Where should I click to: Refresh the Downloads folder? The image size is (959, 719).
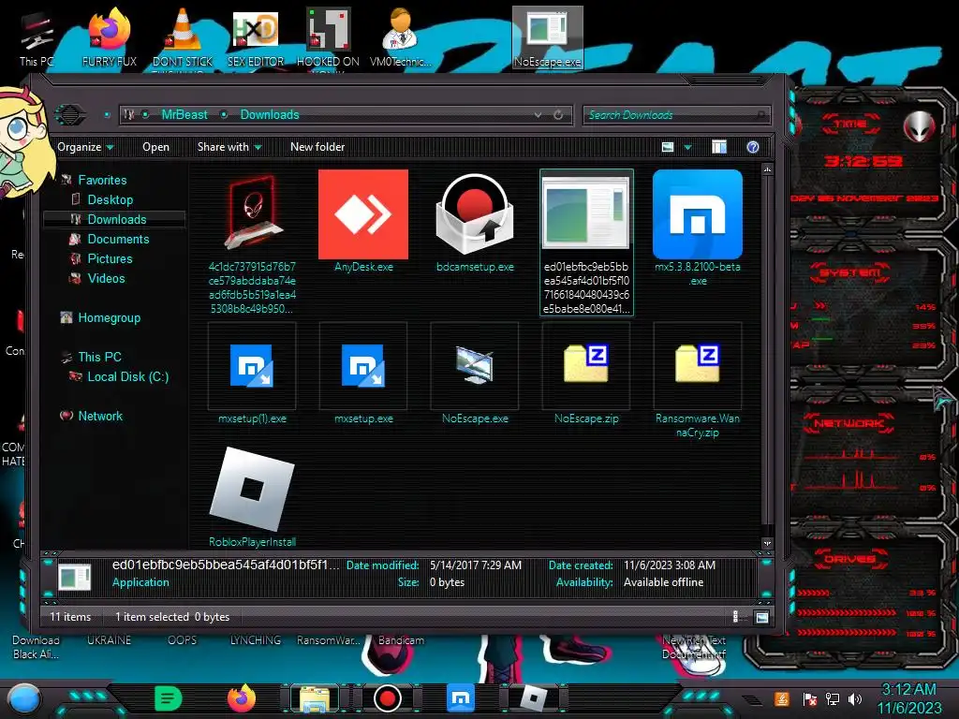click(558, 115)
